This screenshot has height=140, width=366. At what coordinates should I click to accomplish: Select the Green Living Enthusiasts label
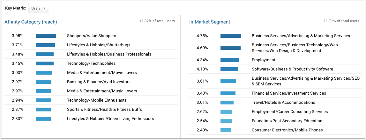pyautogui.click(x=110, y=119)
